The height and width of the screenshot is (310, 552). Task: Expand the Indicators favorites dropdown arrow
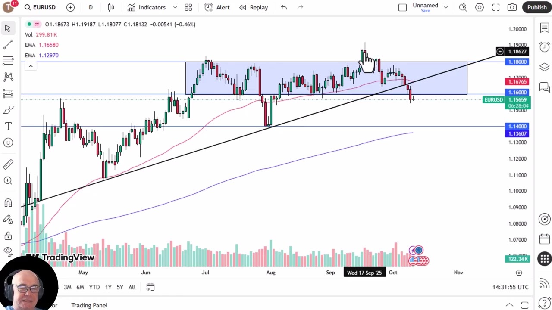175,7
